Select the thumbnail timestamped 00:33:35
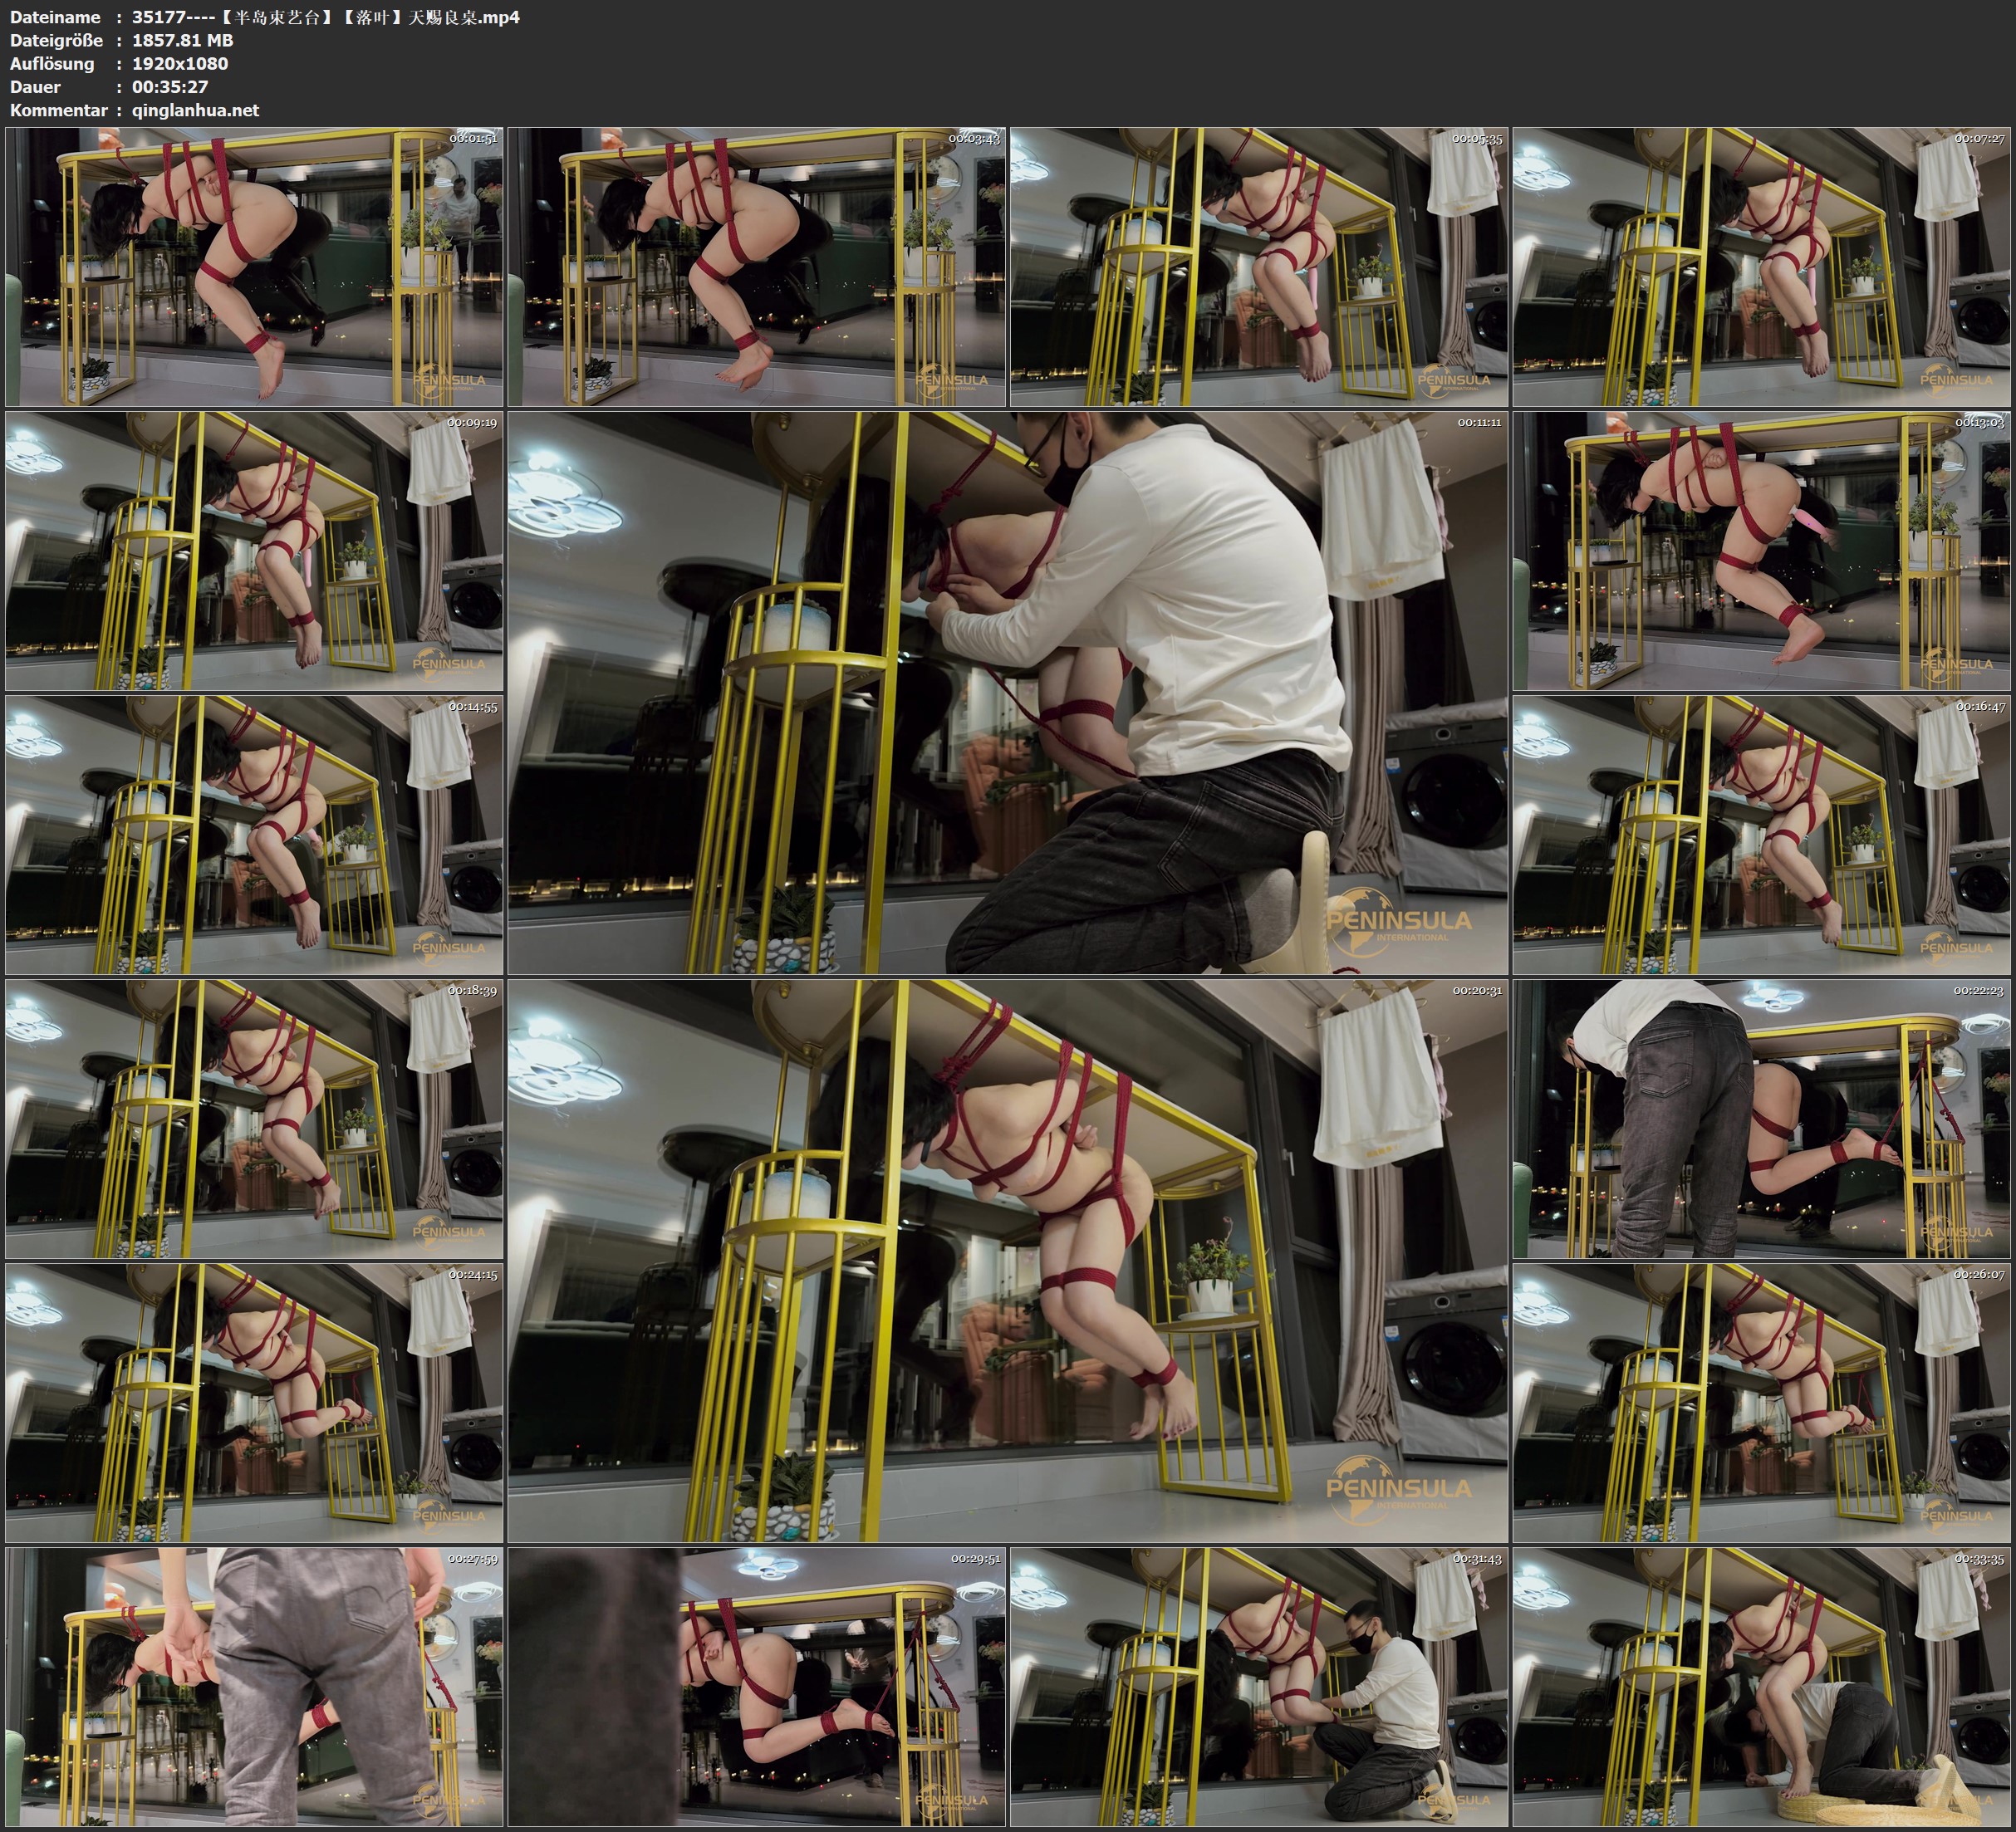Screen dimensions: 2016x1832 [x=1761, y=1687]
